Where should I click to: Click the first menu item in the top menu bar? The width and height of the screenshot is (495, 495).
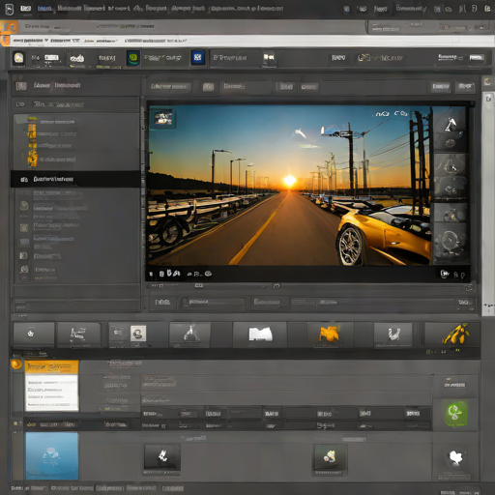coord(26,9)
